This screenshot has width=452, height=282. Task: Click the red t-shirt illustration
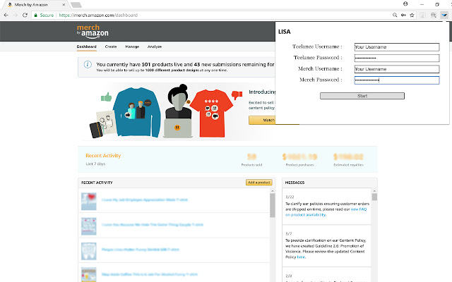point(213,114)
